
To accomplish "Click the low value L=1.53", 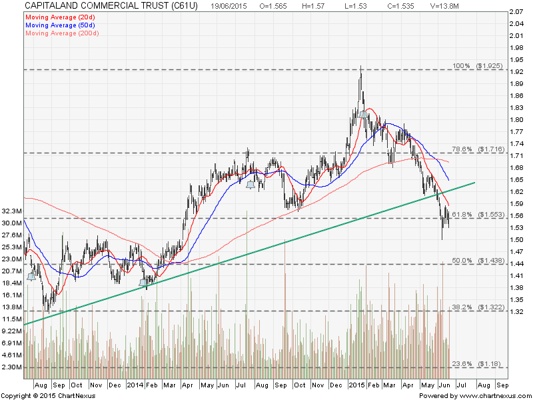I will click(x=356, y=6).
